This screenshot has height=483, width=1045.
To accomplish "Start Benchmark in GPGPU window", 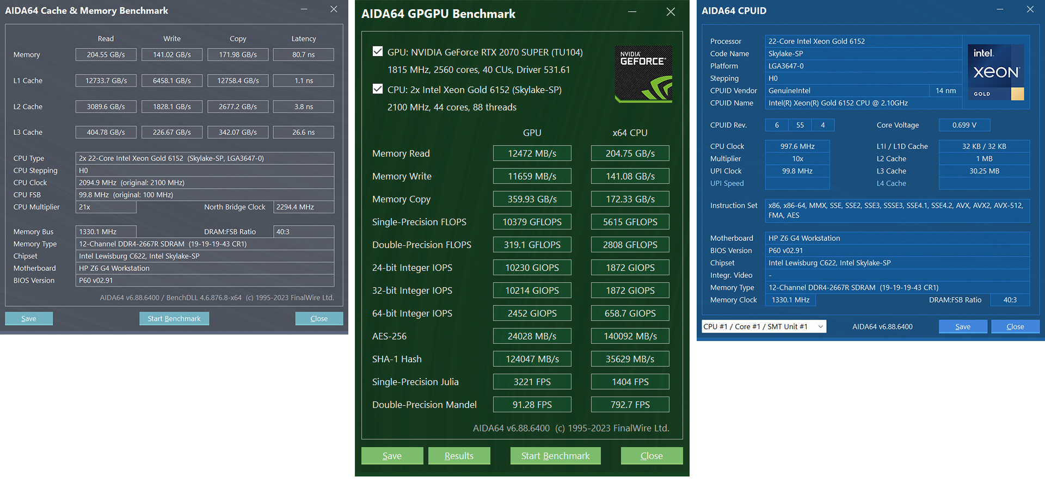I will tap(555, 456).
